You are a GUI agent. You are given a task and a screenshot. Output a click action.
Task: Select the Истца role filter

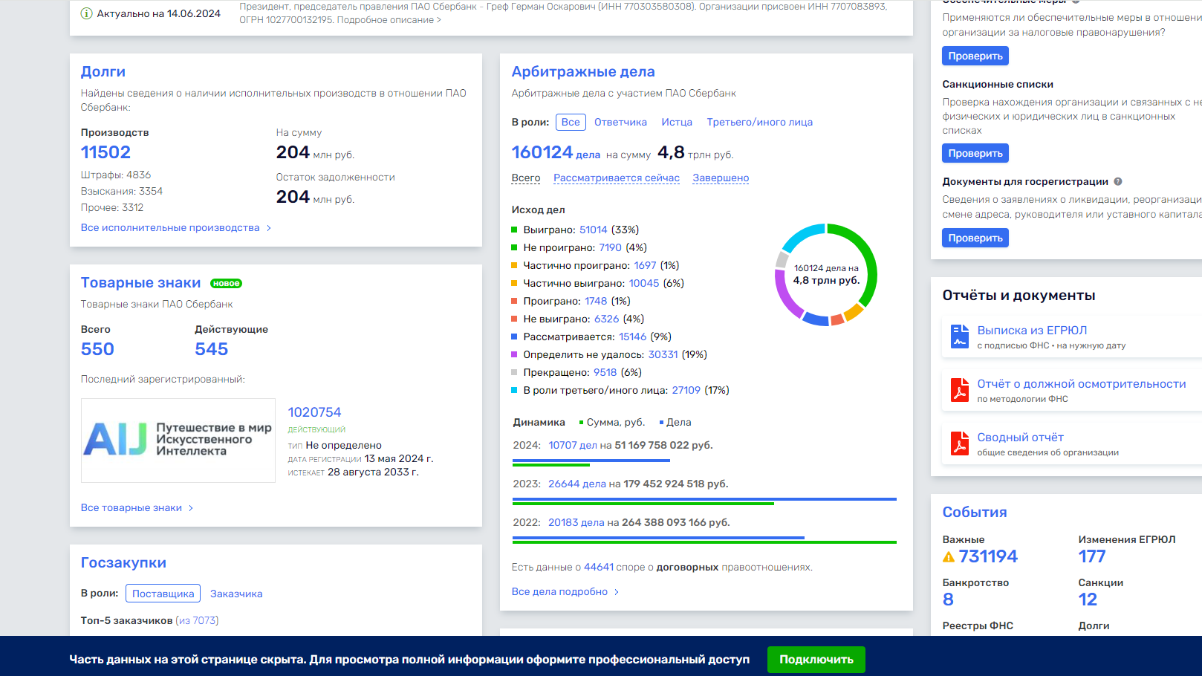point(677,122)
